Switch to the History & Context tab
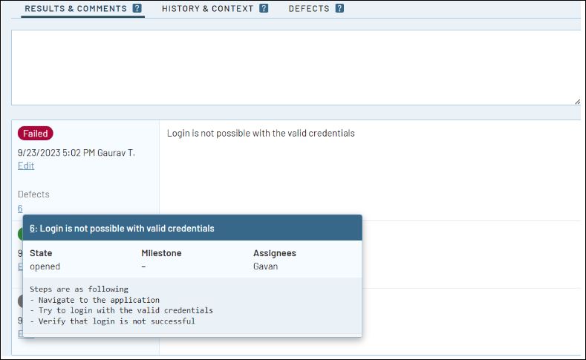 pyautogui.click(x=207, y=9)
